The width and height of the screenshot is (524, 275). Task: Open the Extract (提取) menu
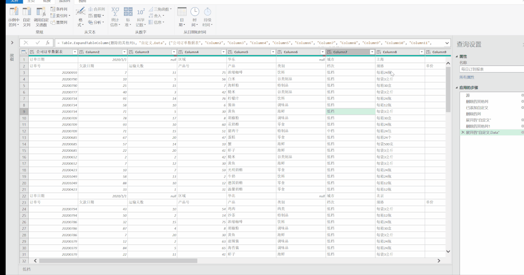coord(96,16)
